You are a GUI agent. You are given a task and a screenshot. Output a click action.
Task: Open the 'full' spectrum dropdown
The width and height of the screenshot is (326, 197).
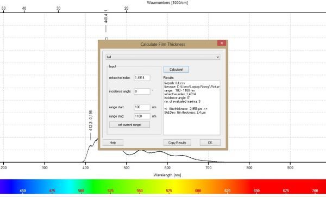coord(163,57)
